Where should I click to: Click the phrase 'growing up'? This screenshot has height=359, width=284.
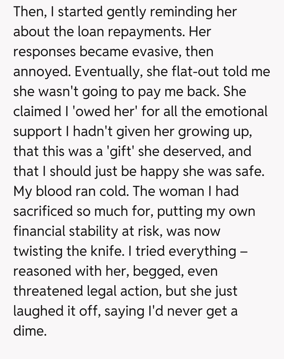(215, 132)
